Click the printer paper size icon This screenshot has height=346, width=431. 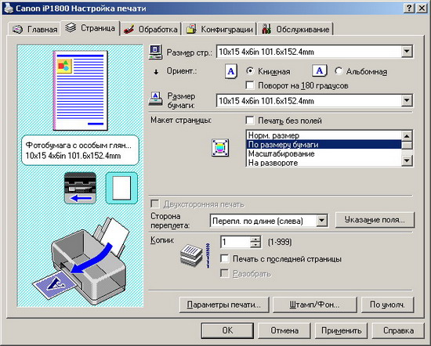155,99
